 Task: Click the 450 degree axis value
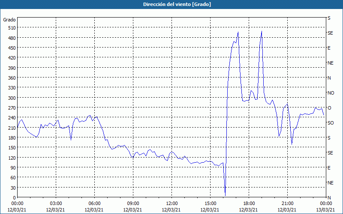click(x=12, y=48)
